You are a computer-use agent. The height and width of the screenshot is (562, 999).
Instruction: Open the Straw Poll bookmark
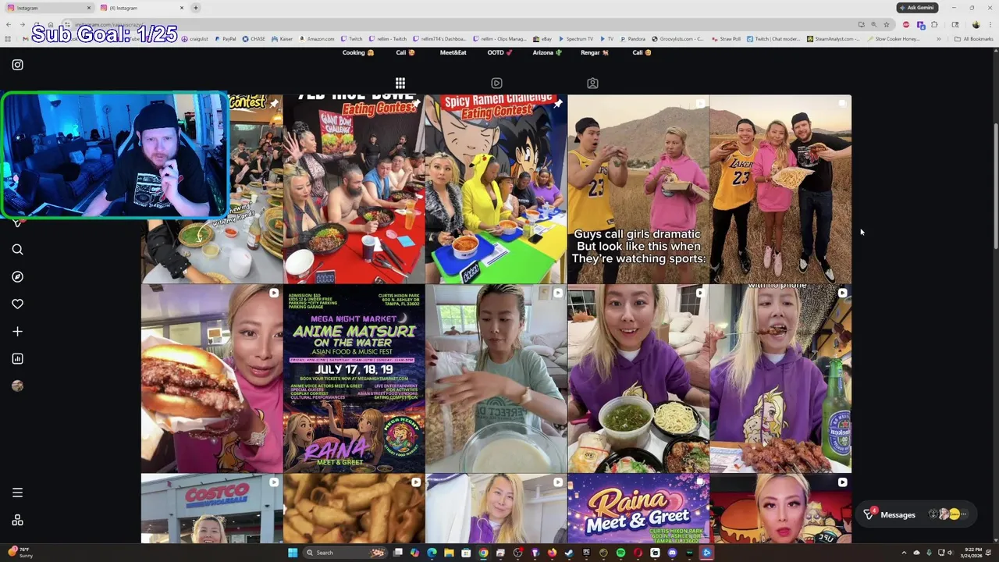click(x=726, y=38)
